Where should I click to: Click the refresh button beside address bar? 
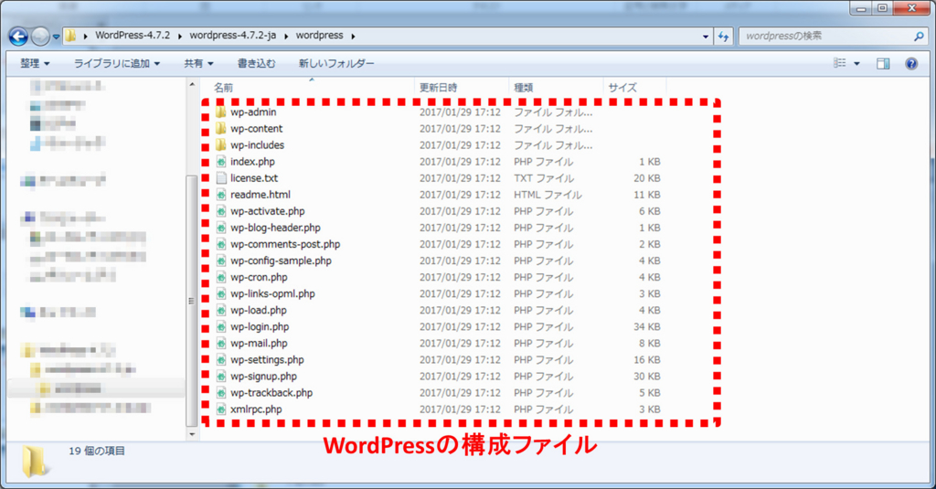point(724,37)
